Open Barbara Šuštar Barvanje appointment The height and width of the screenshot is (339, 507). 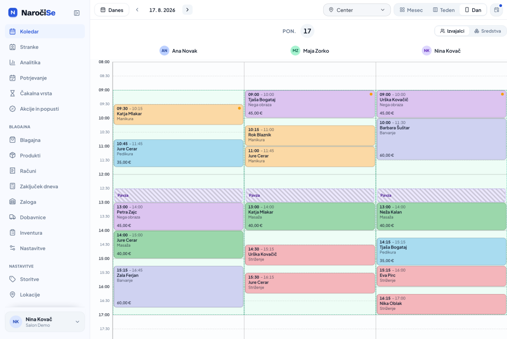(x=441, y=139)
